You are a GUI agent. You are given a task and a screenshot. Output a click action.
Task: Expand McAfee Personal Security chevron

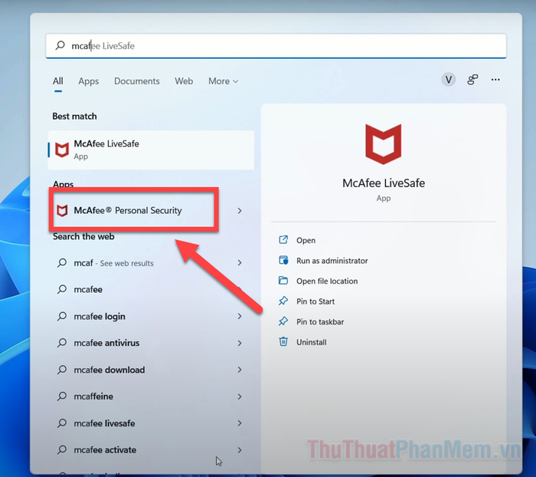(240, 211)
